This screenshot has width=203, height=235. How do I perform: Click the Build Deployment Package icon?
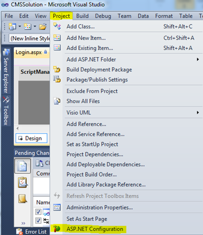click(57, 70)
